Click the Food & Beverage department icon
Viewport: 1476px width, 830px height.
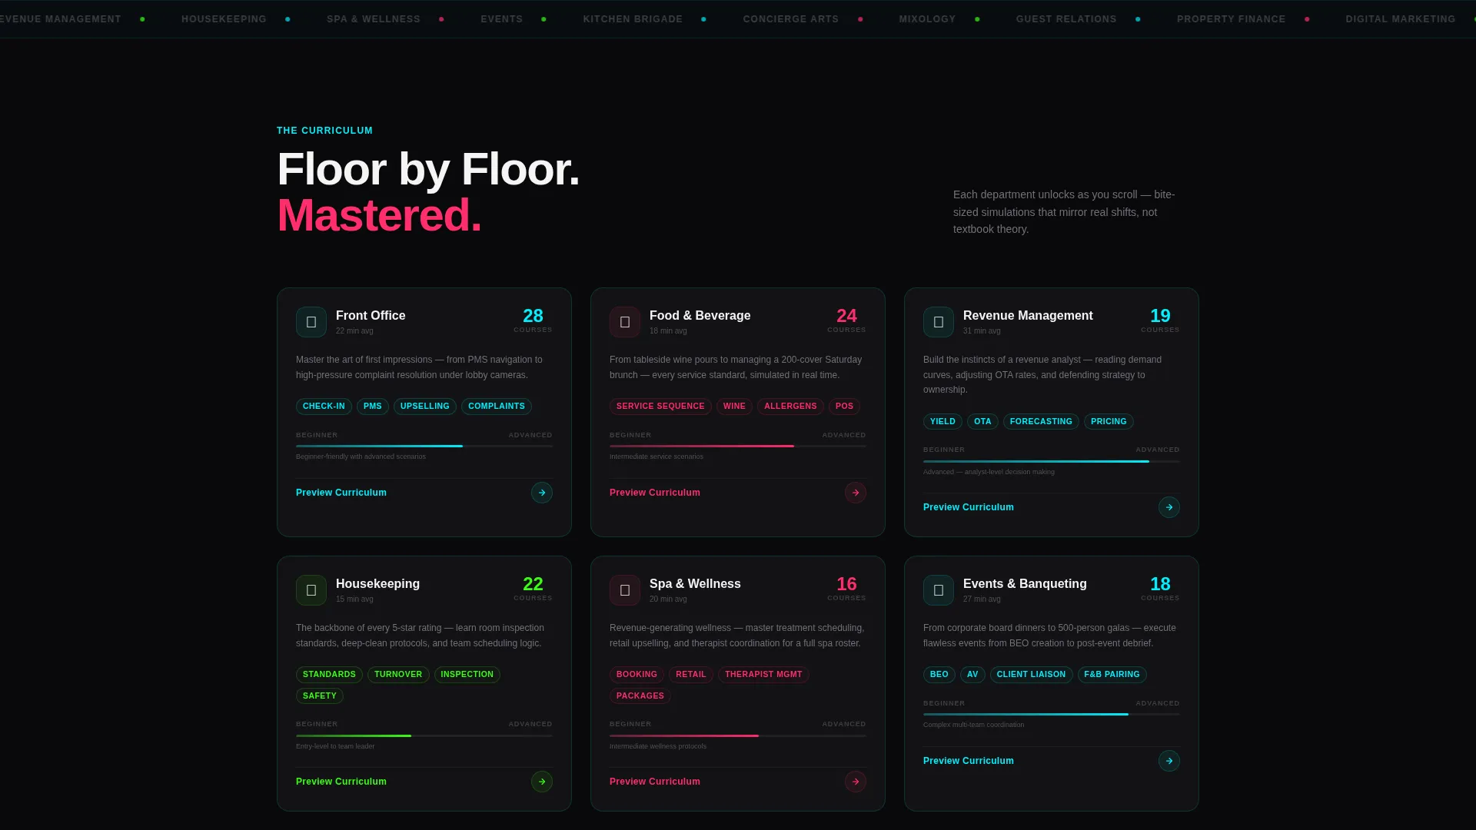point(625,322)
